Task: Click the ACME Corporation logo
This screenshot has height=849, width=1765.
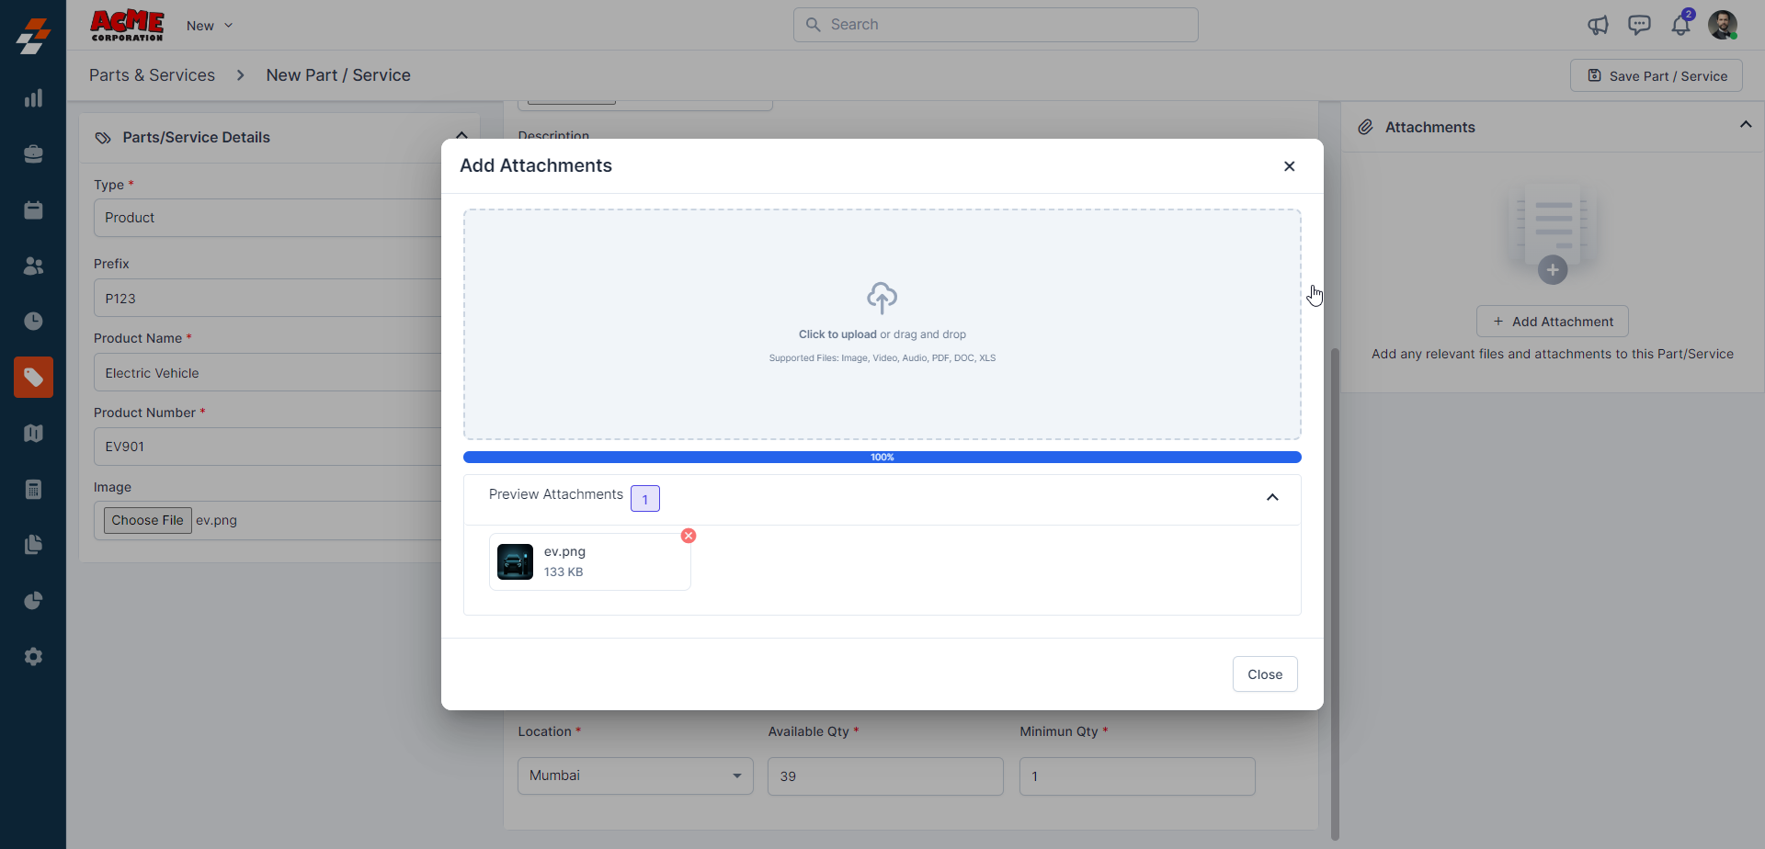Action: pos(127,26)
